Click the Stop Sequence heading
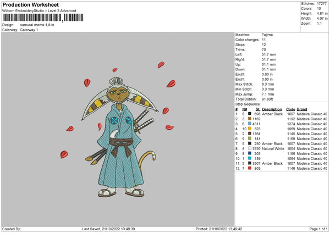This screenshot has height=233, width=330. point(248,104)
